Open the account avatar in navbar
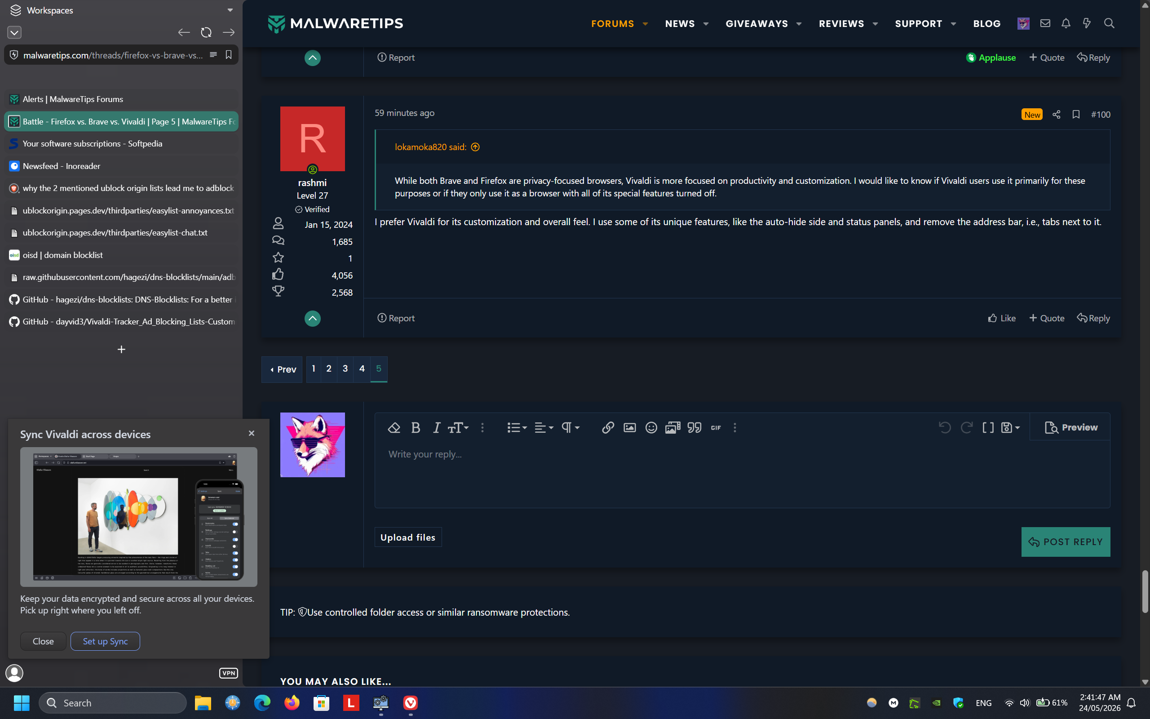1150x719 pixels. point(1023,23)
